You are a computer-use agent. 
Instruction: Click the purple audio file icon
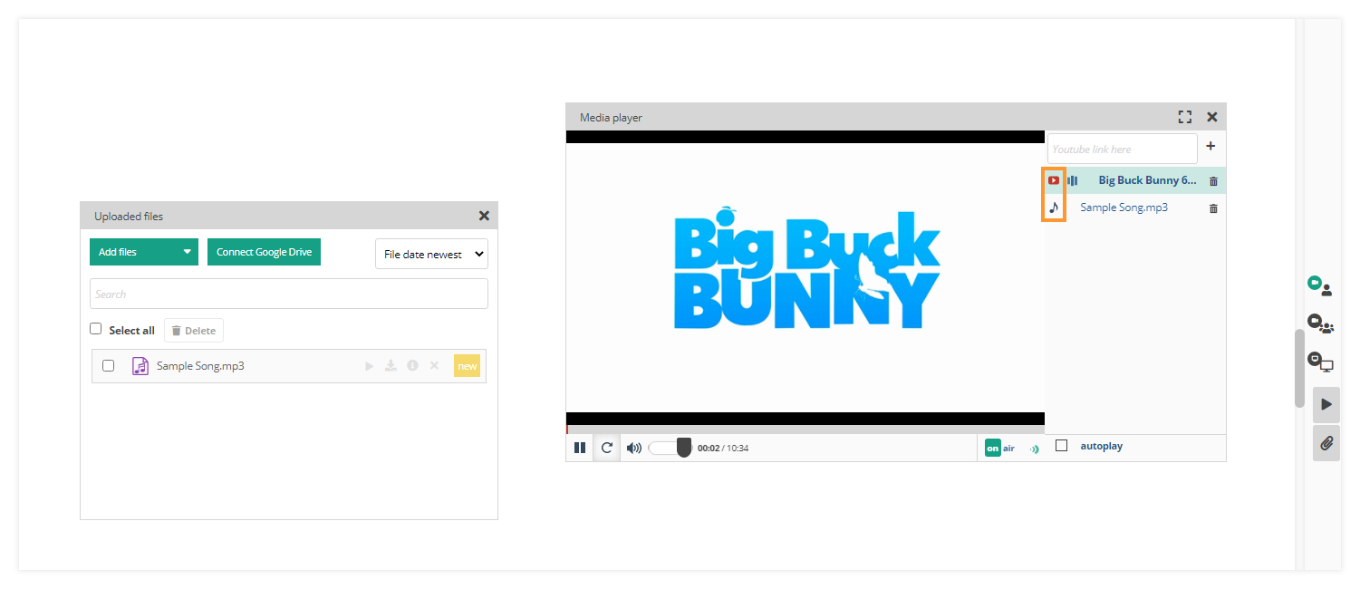click(x=140, y=366)
